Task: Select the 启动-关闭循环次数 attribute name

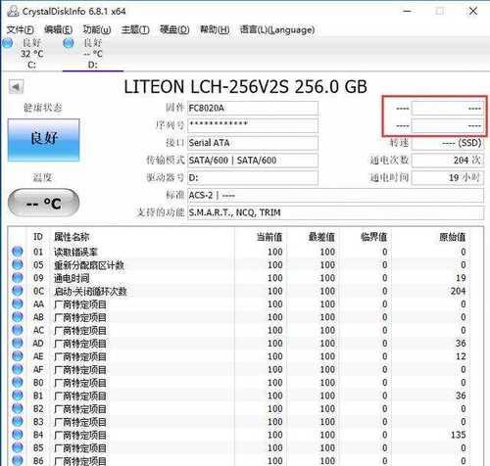Action: (90, 291)
